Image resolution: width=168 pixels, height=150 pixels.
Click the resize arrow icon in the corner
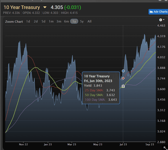tap(165, 148)
